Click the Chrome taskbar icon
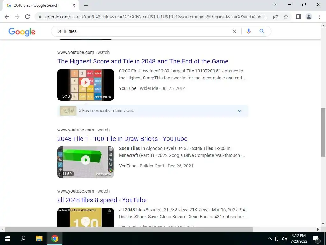The image size is (326, 245). [55, 239]
